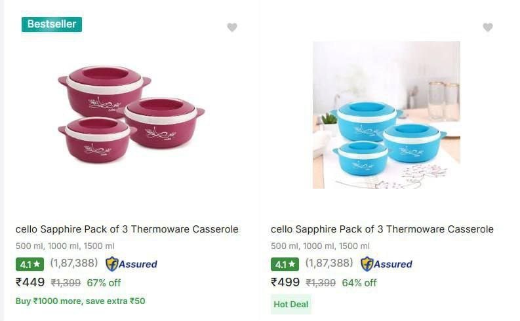Click the Hot Deal tag
This screenshot has height=321, width=520.
click(291, 304)
